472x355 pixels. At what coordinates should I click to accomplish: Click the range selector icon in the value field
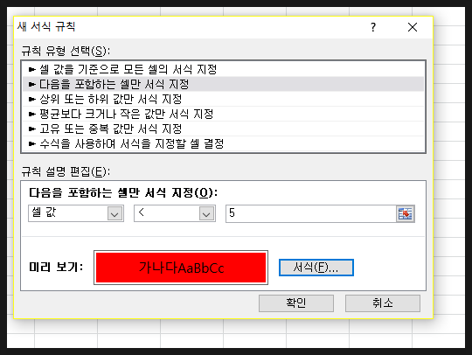click(406, 213)
